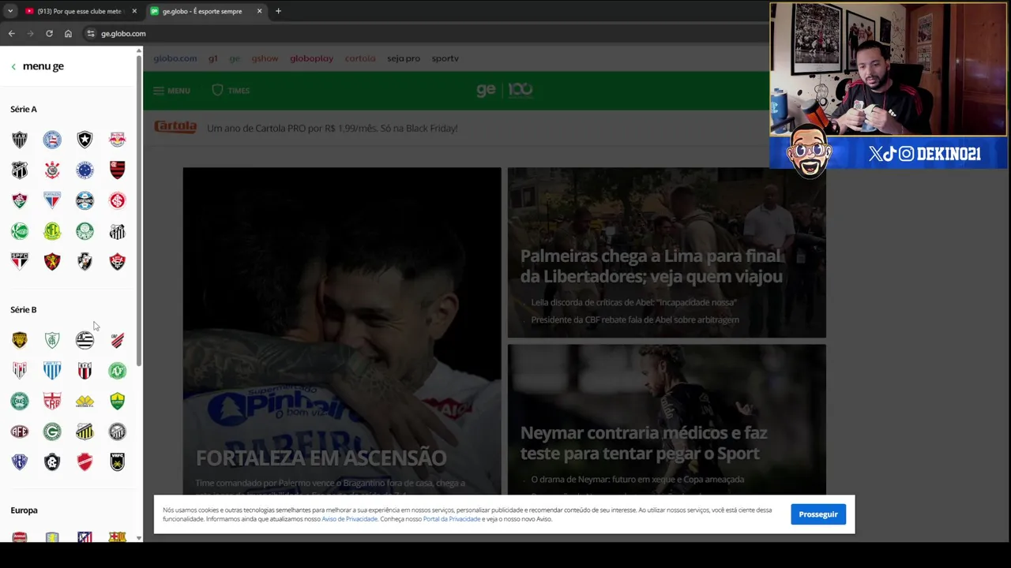1011x568 pixels.
Task: Open a new browser tab
Action: click(x=278, y=11)
